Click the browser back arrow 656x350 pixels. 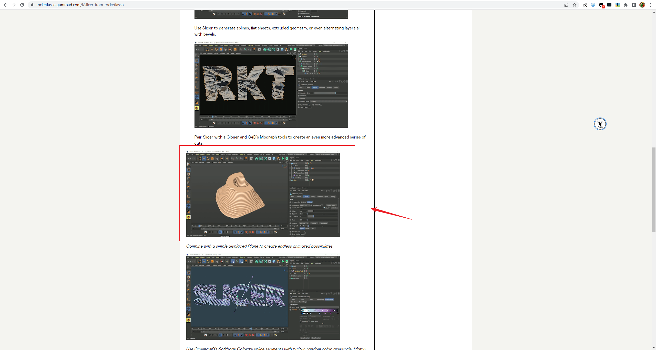tap(6, 5)
